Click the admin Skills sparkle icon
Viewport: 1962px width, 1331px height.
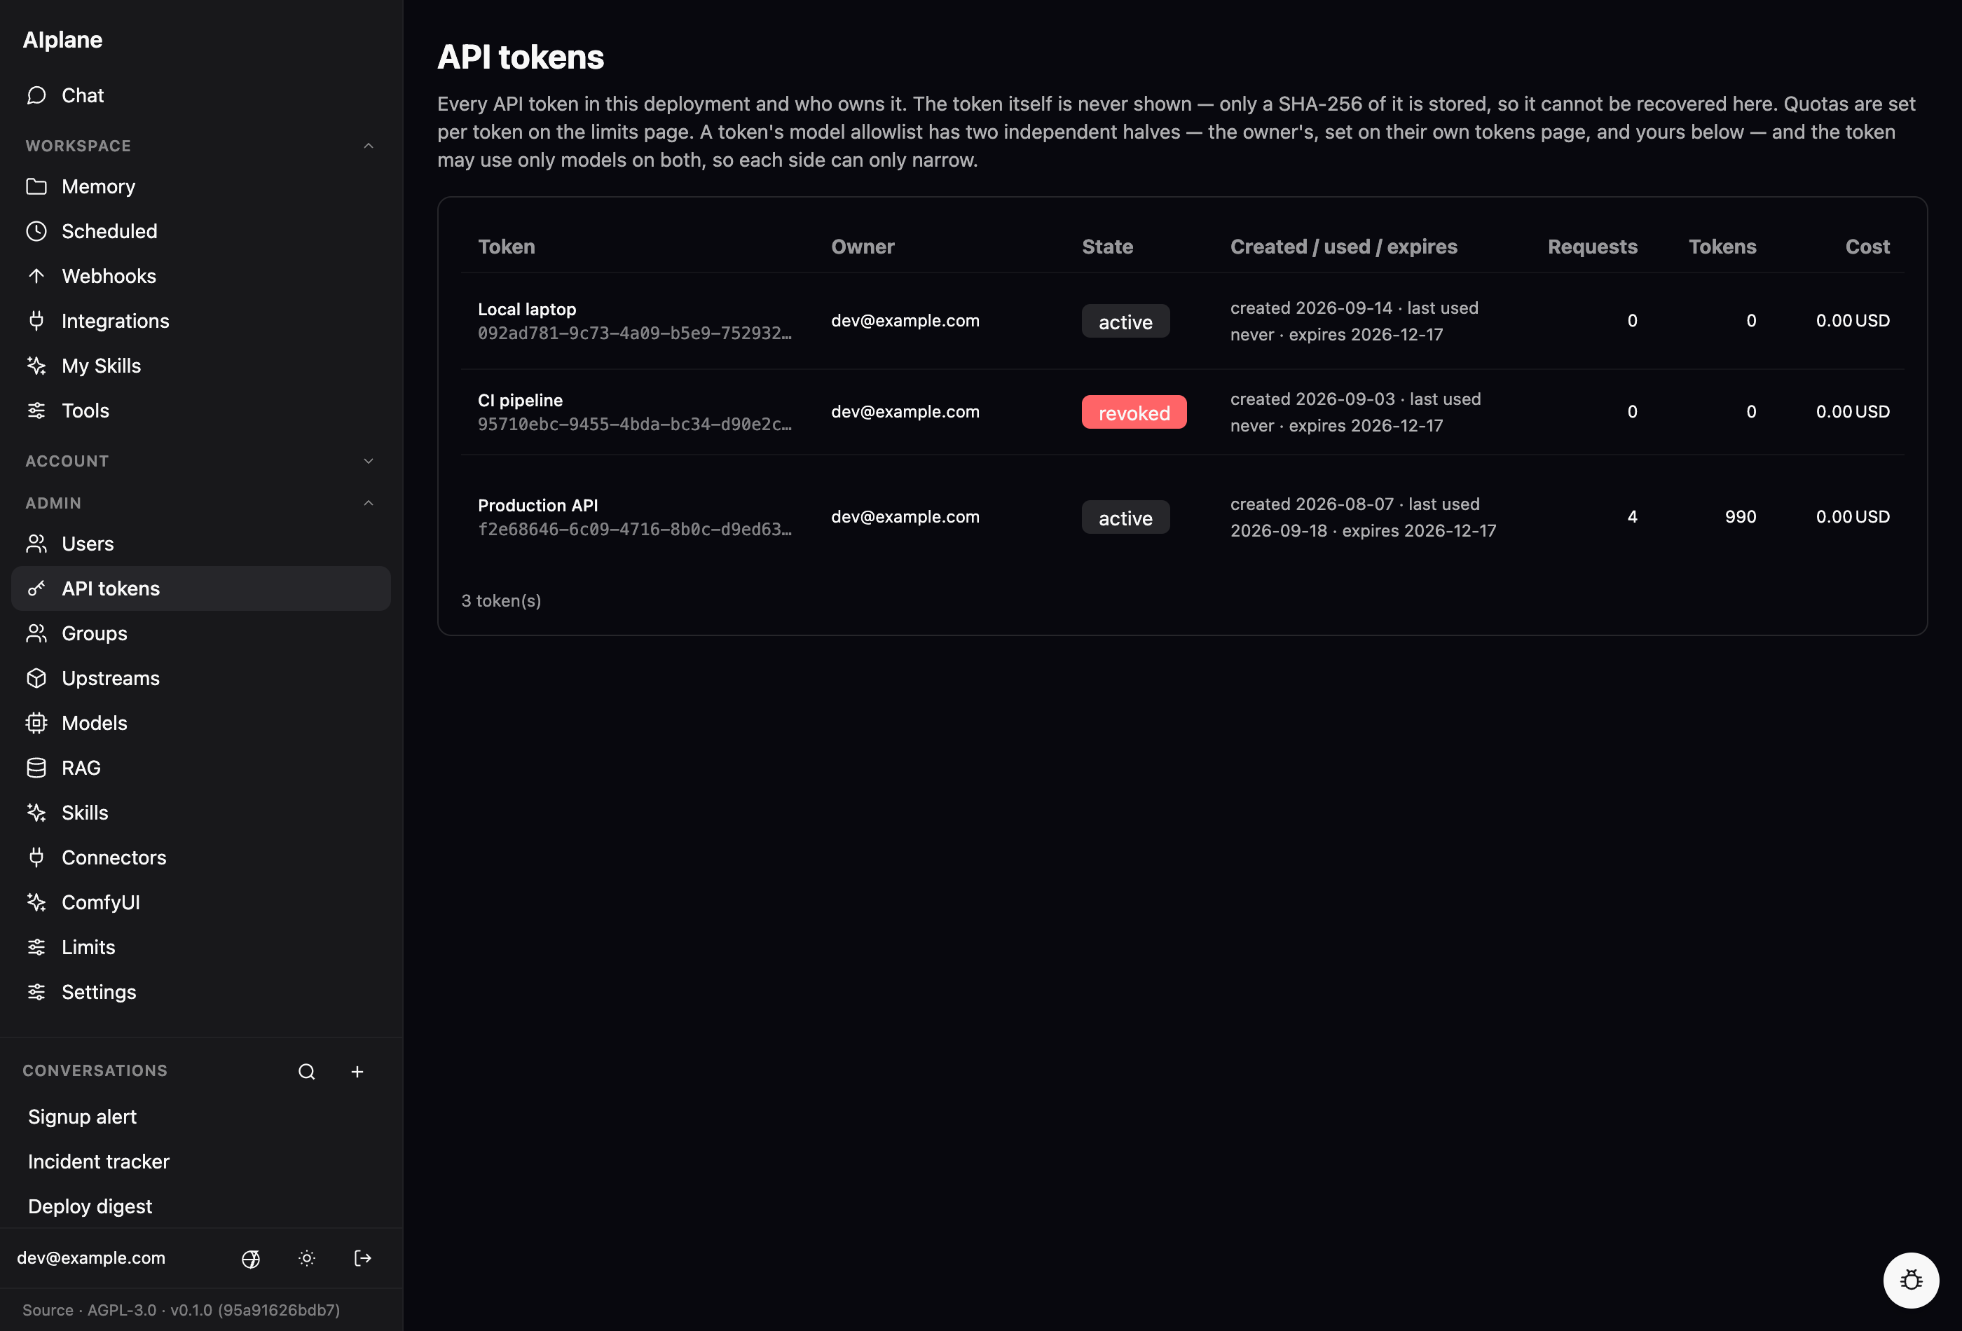coord(36,812)
